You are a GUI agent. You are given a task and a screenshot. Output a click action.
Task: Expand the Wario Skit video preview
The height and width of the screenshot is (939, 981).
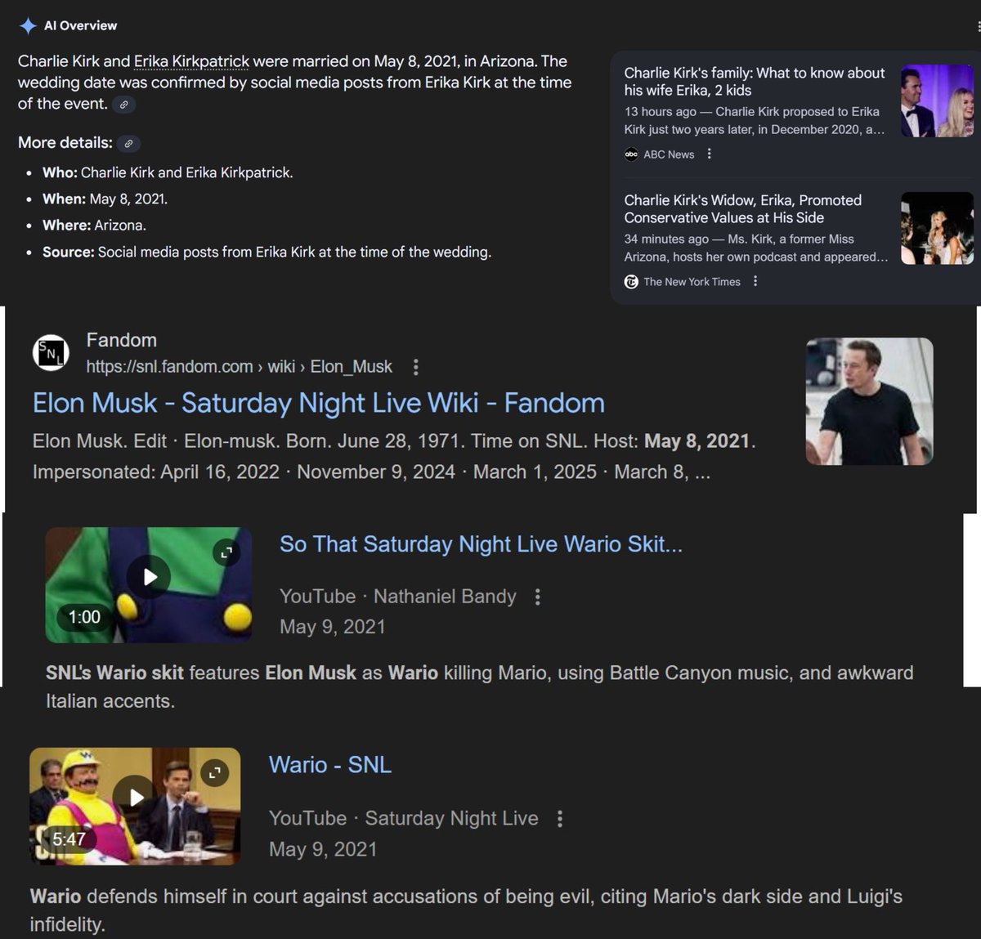pos(226,553)
